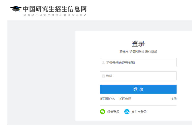Click the 进行登录 text after 学信网账号
This screenshot has height=127, width=192.
point(151,51)
